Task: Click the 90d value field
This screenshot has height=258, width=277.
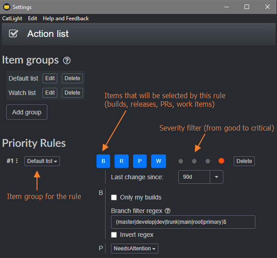Action: point(194,177)
